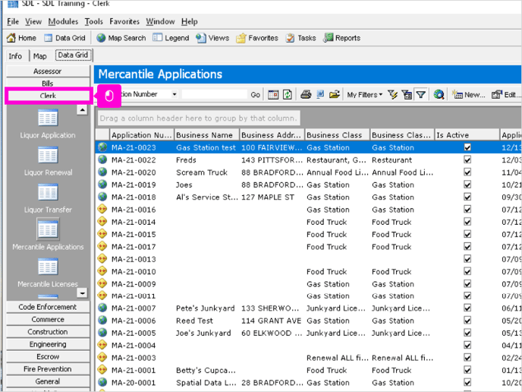Click the Liquor Application module icon
This screenshot has width=522, height=392.
(48, 117)
